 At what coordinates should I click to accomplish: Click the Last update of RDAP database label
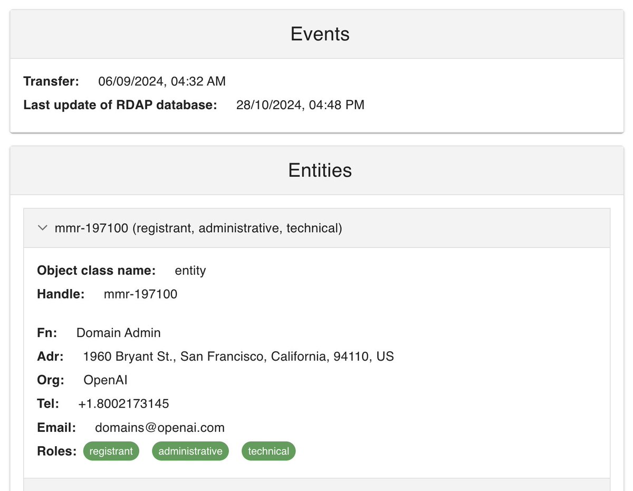point(120,105)
